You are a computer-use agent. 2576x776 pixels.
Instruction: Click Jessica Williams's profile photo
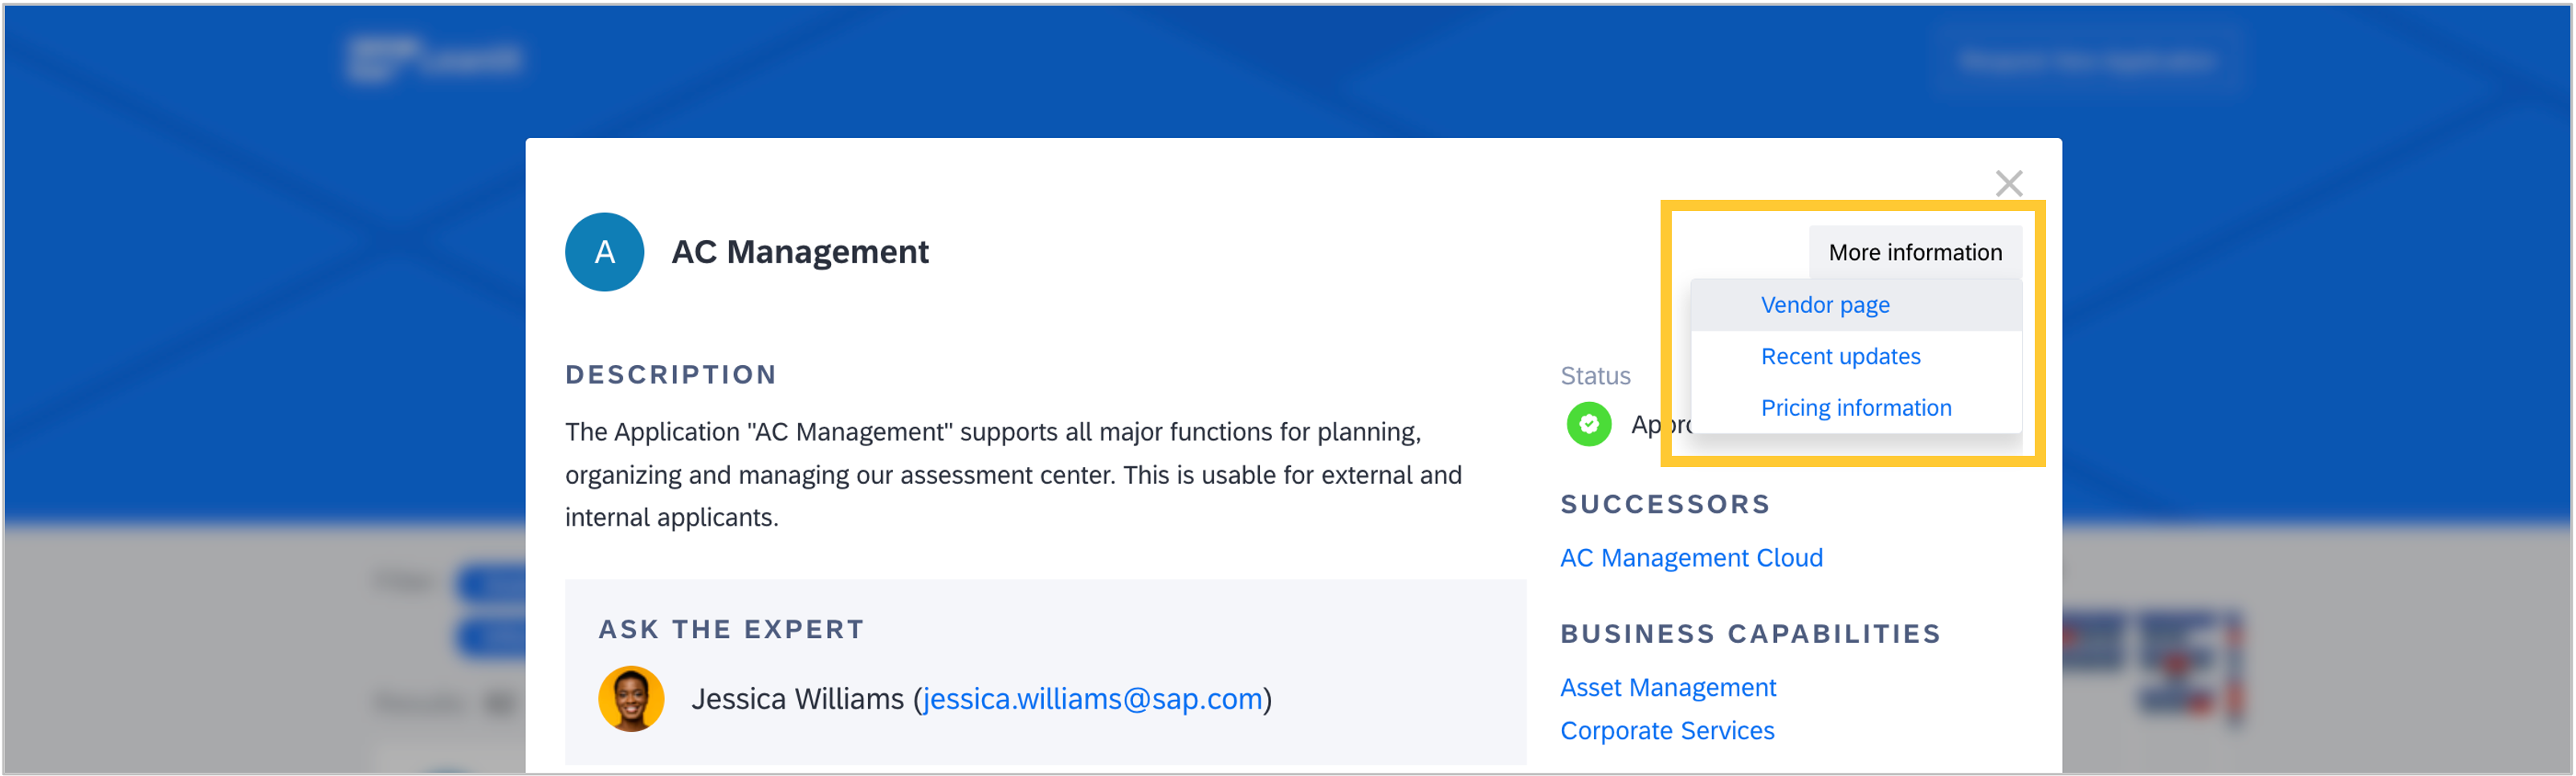coord(631,698)
